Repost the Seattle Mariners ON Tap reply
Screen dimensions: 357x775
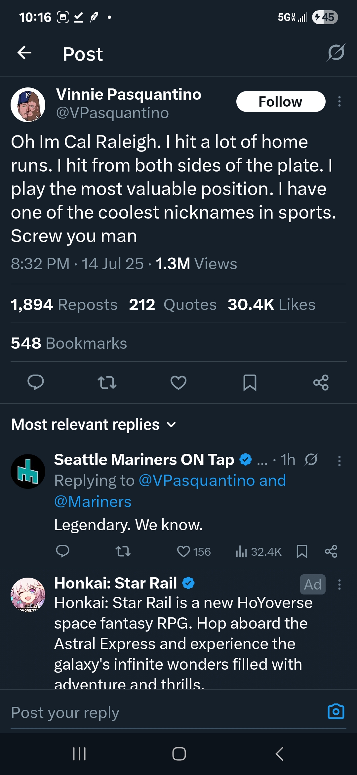123,551
